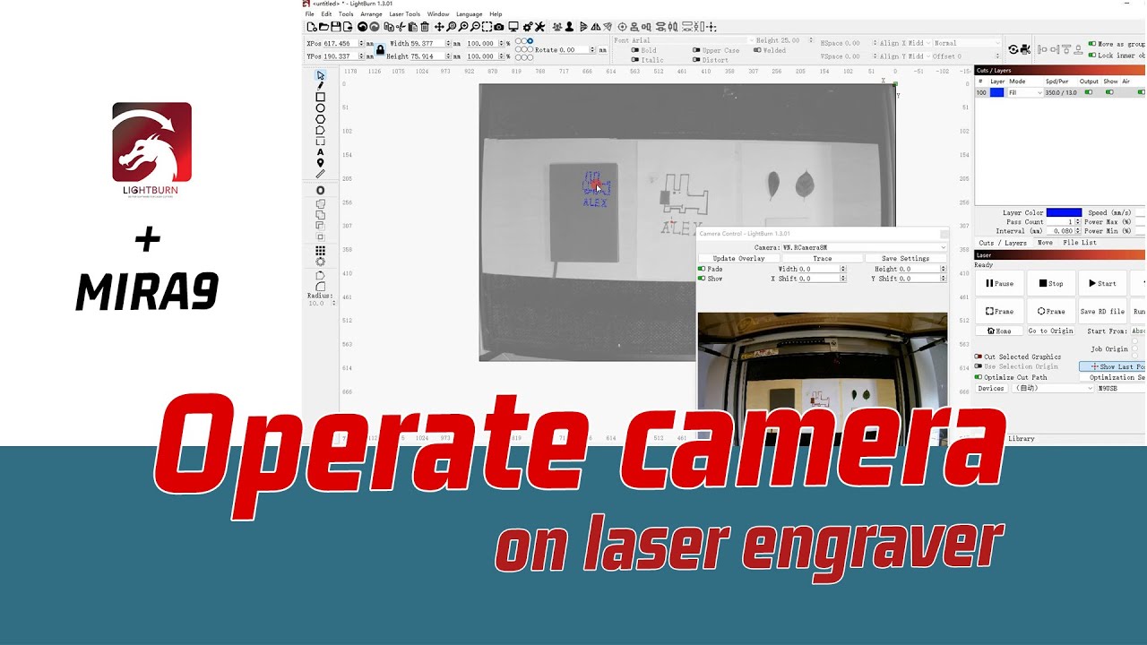Click the Preview monitor icon
Image resolution: width=1147 pixels, height=645 pixels.
coord(513,27)
